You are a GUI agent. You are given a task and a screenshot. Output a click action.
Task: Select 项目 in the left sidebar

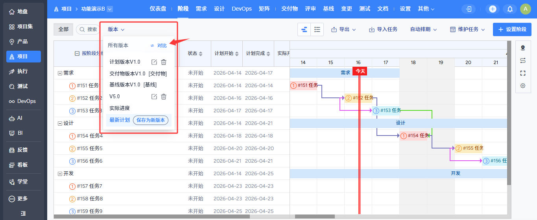(24, 57)
